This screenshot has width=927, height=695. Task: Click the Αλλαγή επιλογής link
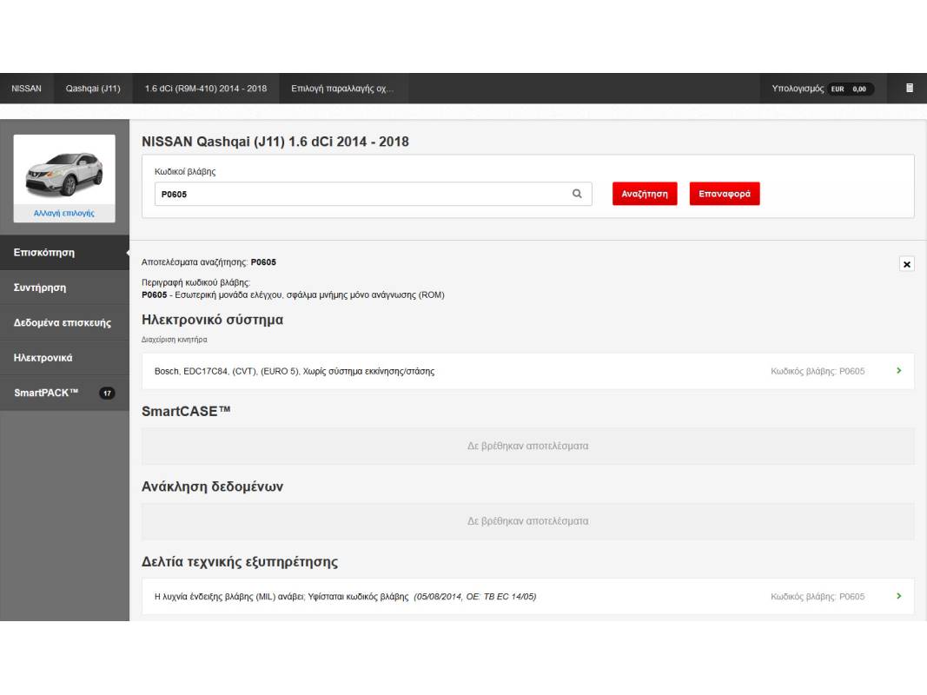pyautogui.click(x=63, y=214)
